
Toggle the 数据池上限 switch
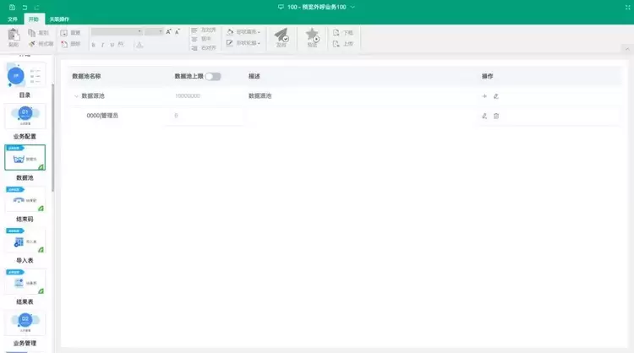click(212, 76)
